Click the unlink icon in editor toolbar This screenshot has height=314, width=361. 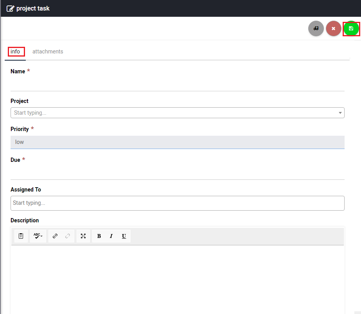[x=68, y=236]
